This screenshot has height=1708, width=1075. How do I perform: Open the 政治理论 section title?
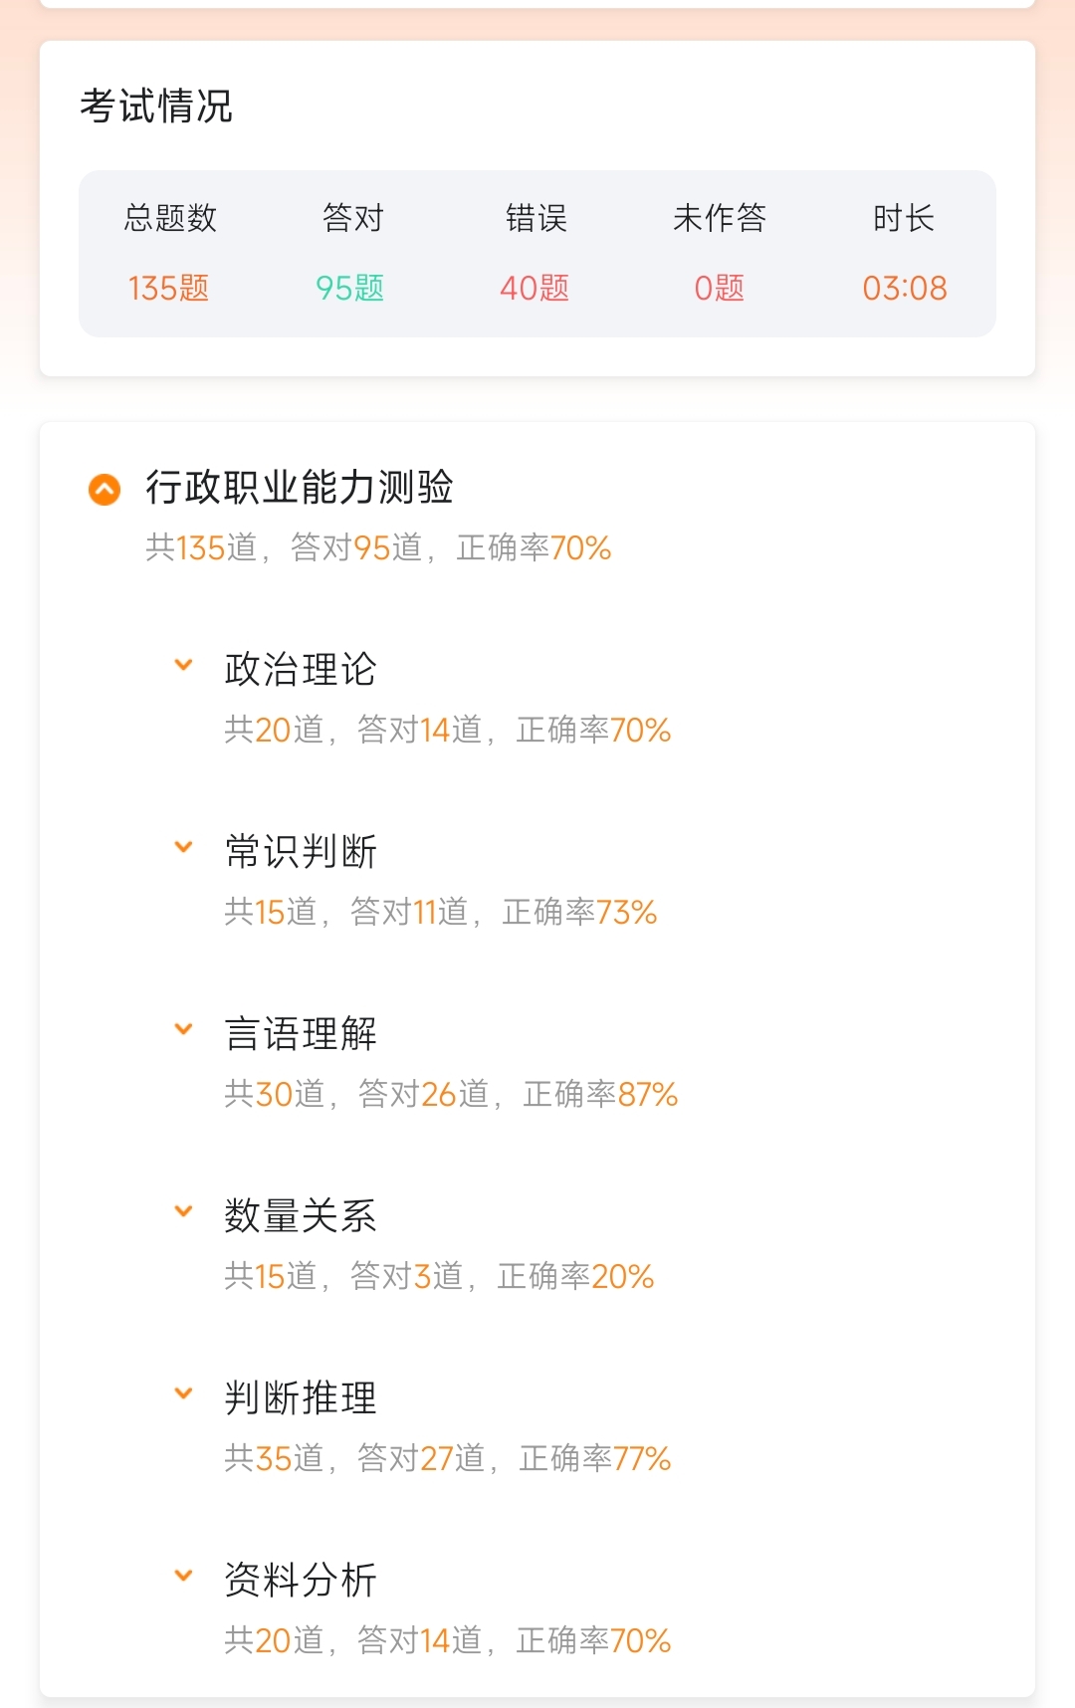[x=301, y=669]
